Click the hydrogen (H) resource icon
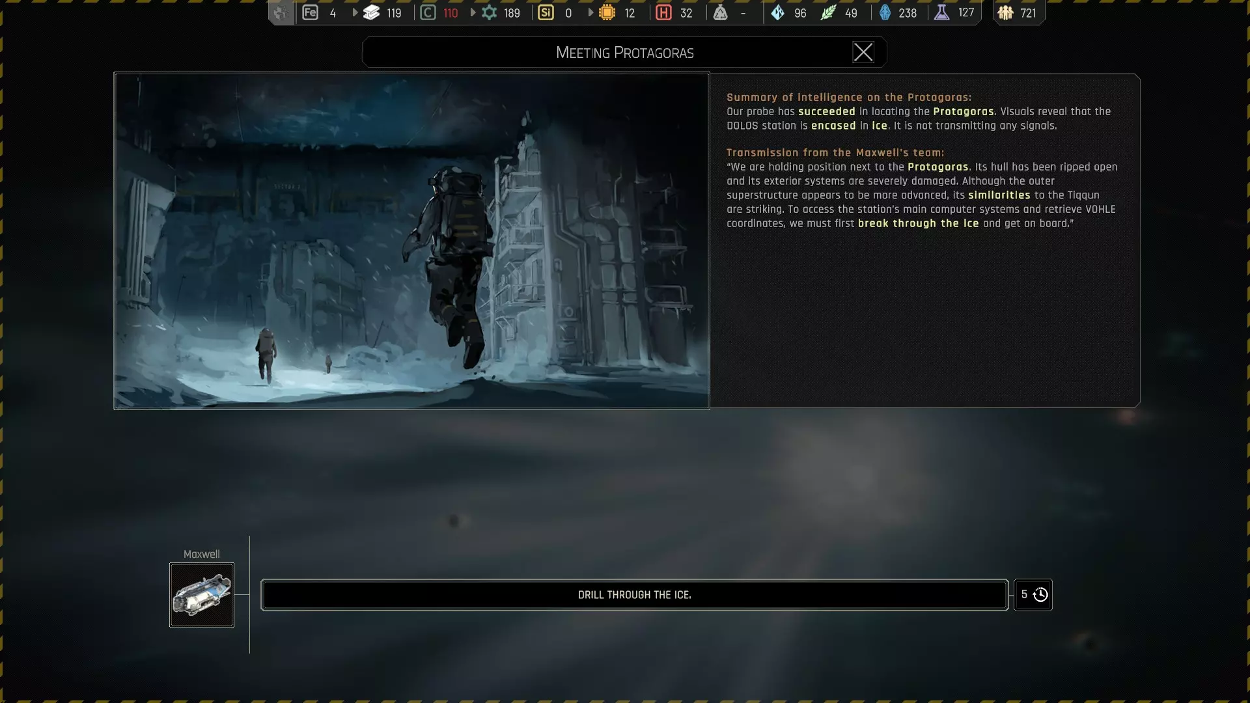Image resolution: width=1250 pixels, height=703 pixels. [663, 12]
